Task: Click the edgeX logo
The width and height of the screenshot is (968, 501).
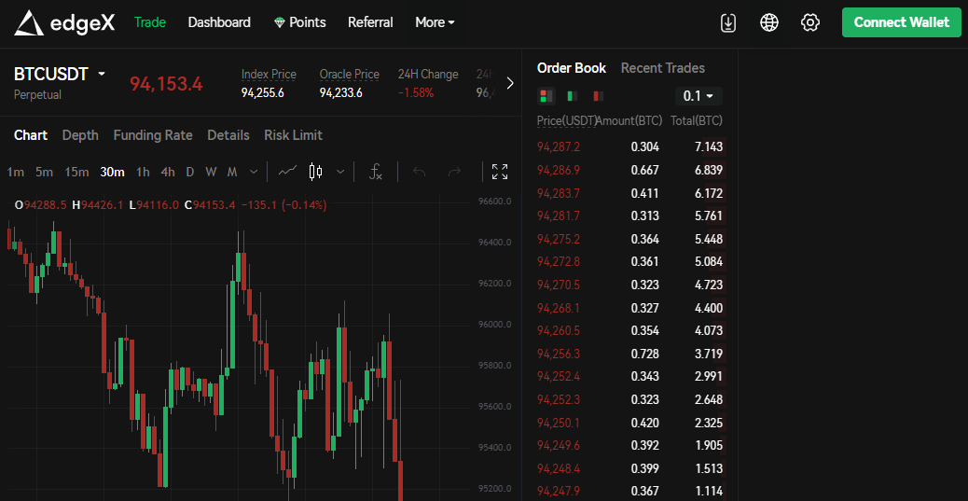Action: tap(64, 22)
